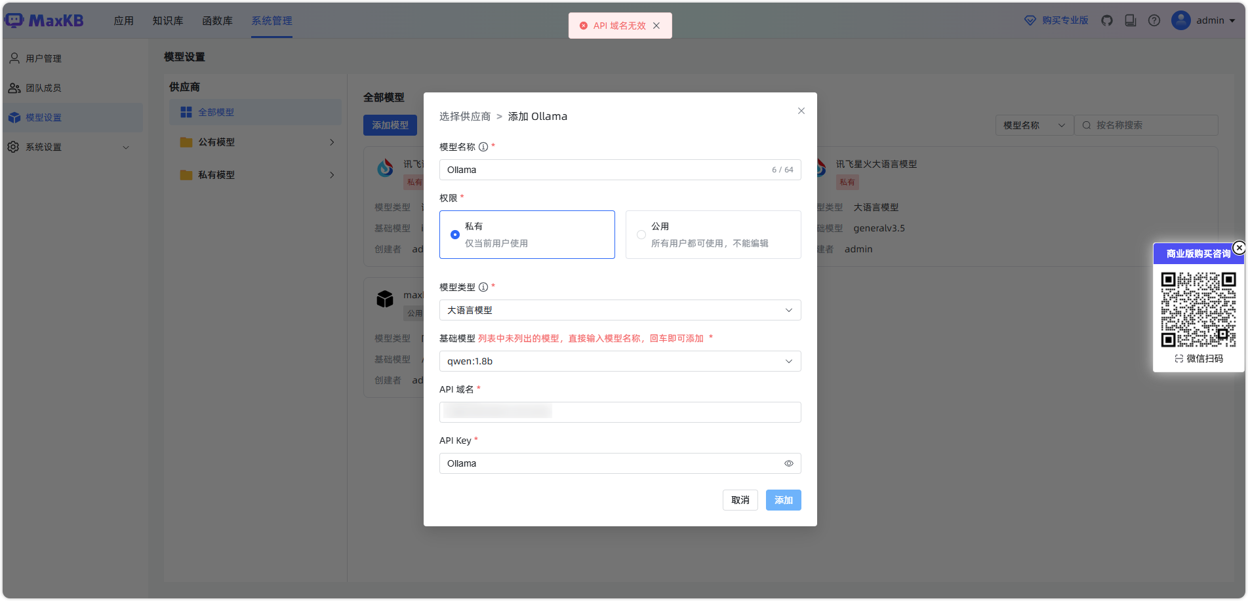Screen dimensions: 1248x601
Task: Select the 私有 permission radio option
Action: pyautogui.click(x=455, y=235)
